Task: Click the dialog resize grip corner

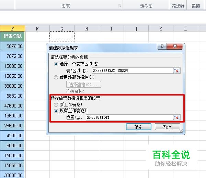Action: [x=181, y=131]
